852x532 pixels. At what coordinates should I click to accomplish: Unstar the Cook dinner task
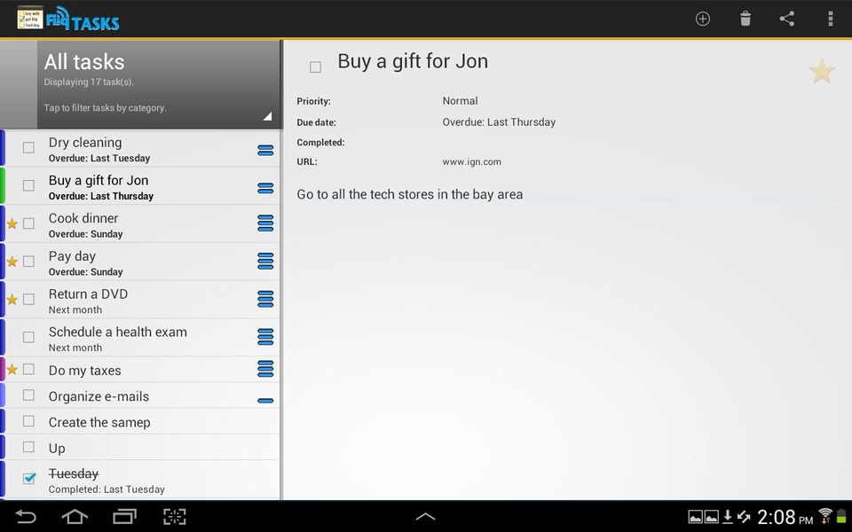[12, 223]
